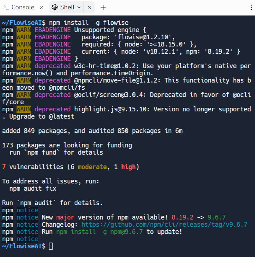Select the Shell tab label
The width and height of the screenshot is (255, 257).
[67, 7]
